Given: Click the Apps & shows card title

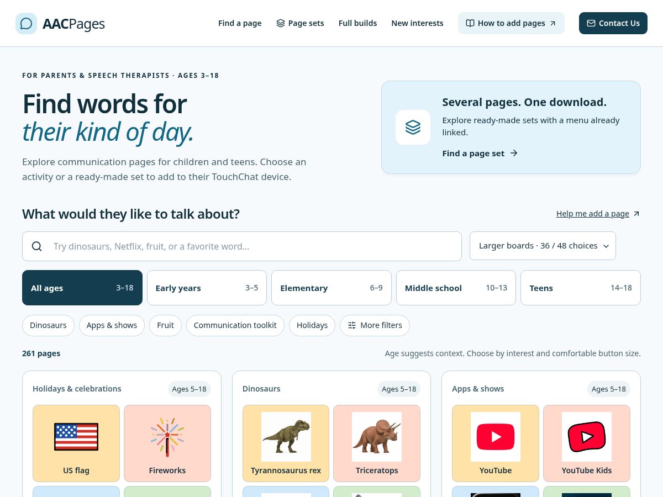Looking at the screenshot, I should (478, 389).
